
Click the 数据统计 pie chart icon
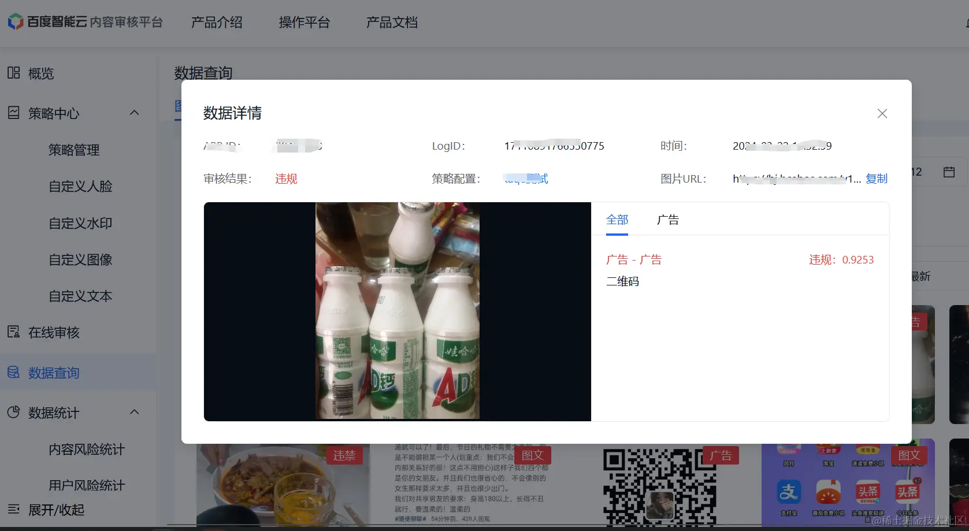[14, 412]
